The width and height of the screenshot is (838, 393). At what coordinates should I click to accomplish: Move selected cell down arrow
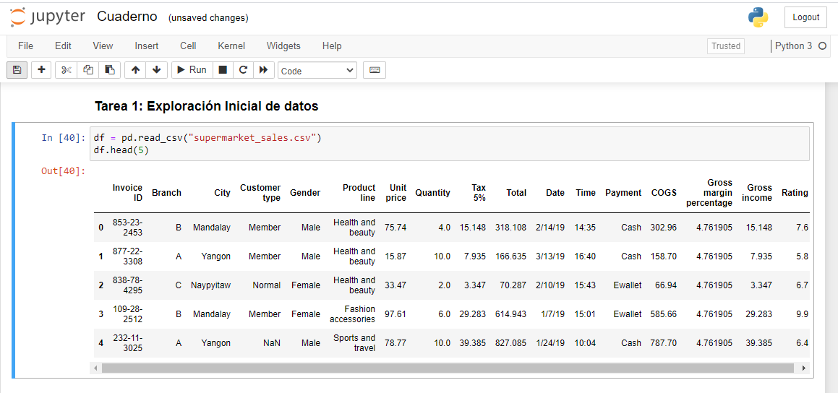(x=156, y=70)
